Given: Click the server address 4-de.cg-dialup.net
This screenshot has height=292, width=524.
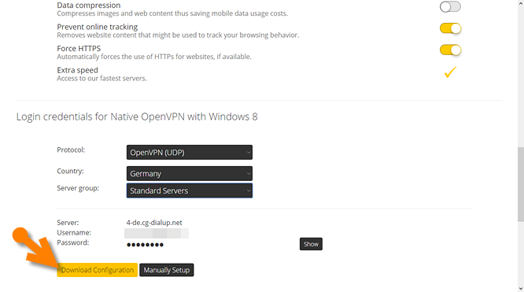Looking at the screenshot, I should coord(154,223).
